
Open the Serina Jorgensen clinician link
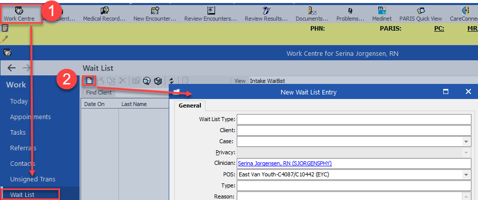[285, 163]
